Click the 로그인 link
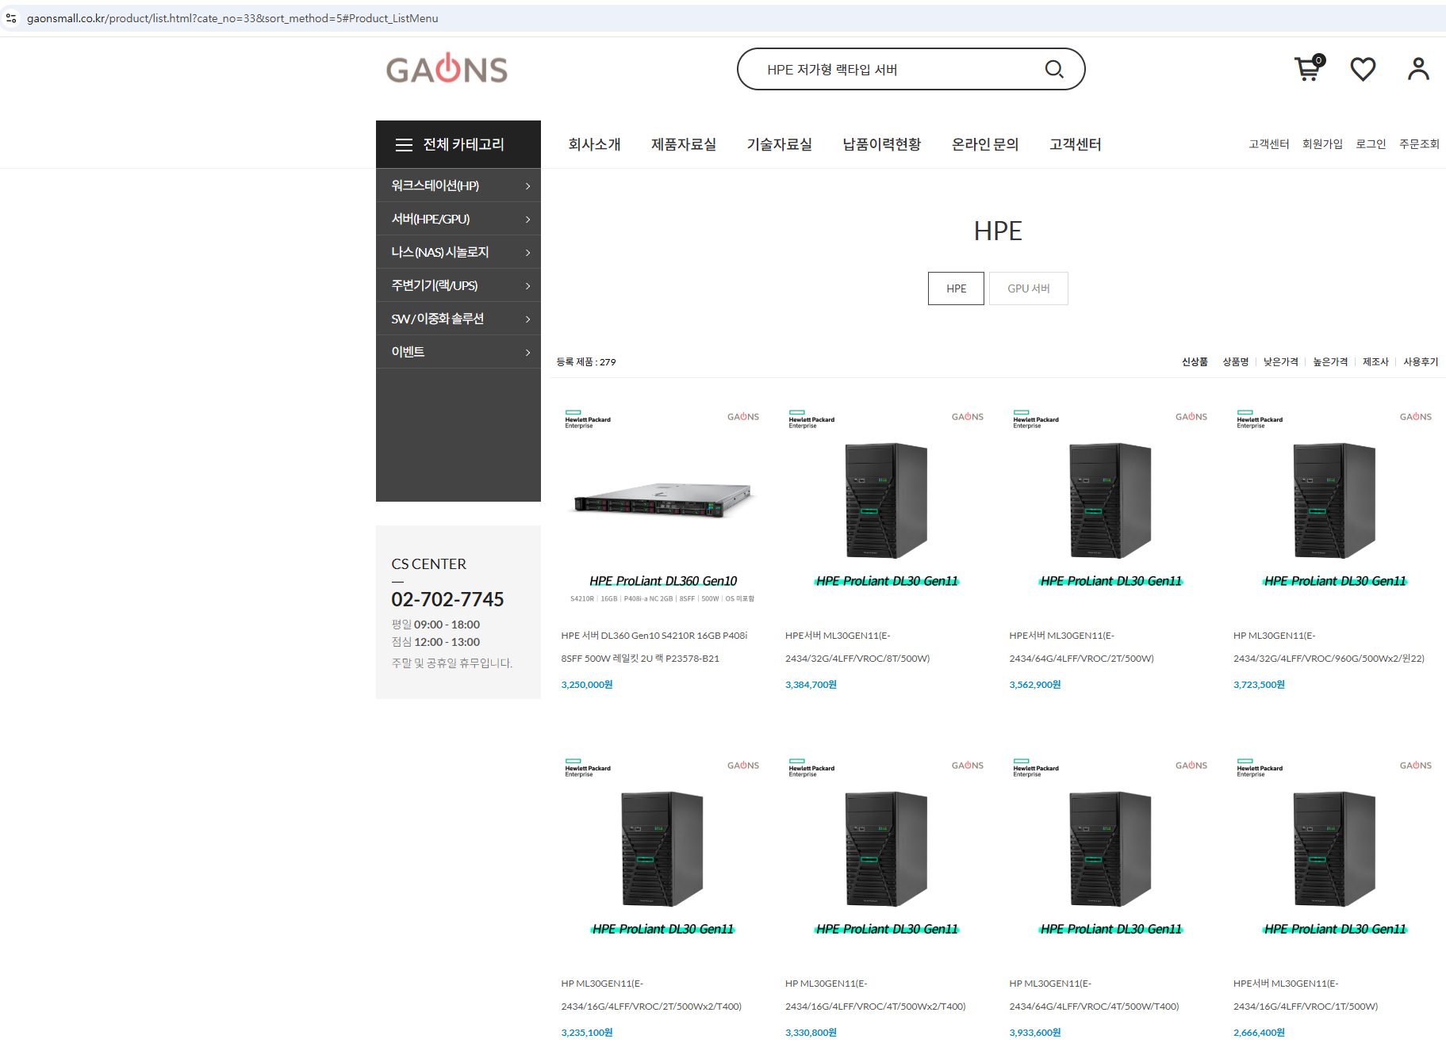 (x=1371, y=143)
